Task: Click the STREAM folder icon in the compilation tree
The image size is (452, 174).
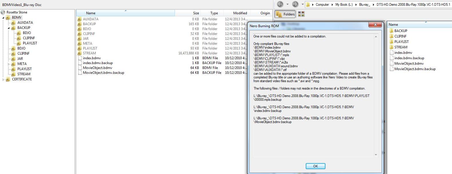Action: coord(13,74)
